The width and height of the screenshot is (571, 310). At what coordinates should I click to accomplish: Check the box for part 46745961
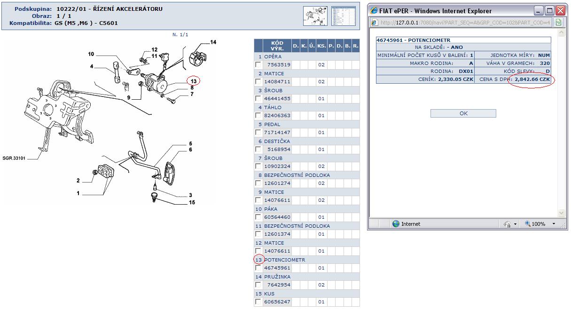click(x=258, y=268)
